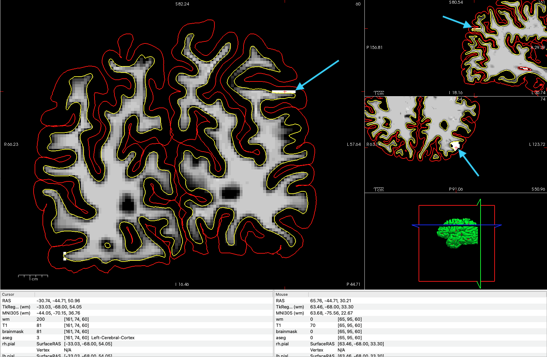
Task: Click the red-outlined bright spot in the sagittal view
Action: (524, 69)
